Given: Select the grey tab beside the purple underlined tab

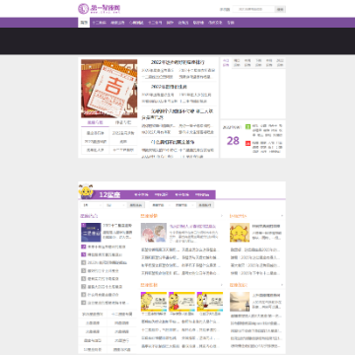Looking at the screenshot, I should coord(123,122).
